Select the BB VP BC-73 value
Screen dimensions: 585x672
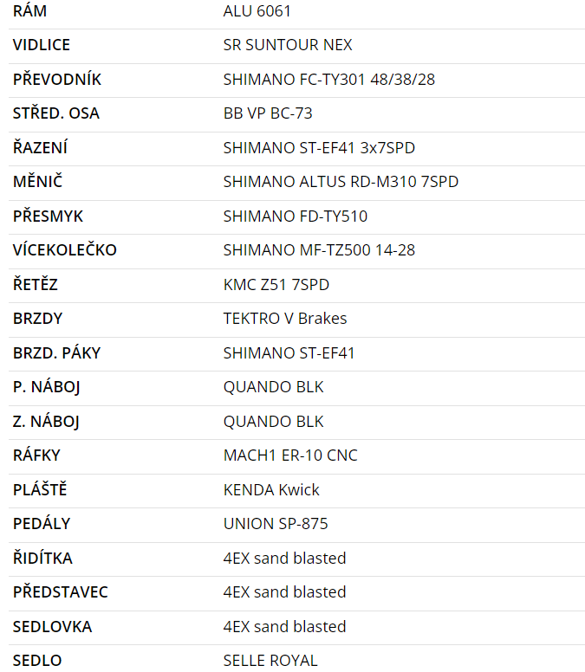pyautogui.click(x=268, y=113)
